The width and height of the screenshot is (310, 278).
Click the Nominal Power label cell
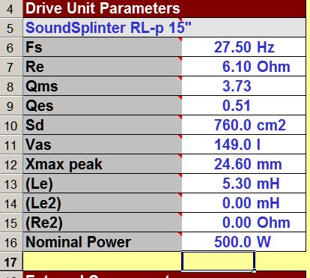[103, 242]
